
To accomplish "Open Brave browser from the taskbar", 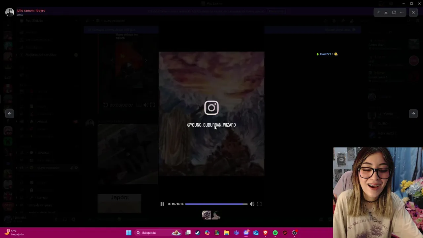I will pyautogui.click(x=265, y=233).
